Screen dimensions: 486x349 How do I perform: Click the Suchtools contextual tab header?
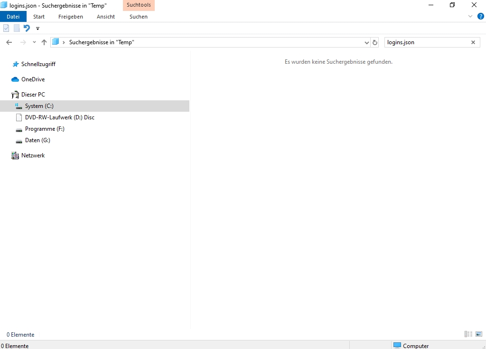[139, 5]
